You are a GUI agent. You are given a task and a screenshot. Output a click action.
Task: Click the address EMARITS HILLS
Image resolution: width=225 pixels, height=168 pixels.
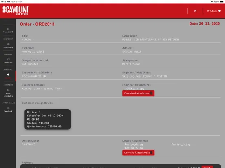coord(132,52)
